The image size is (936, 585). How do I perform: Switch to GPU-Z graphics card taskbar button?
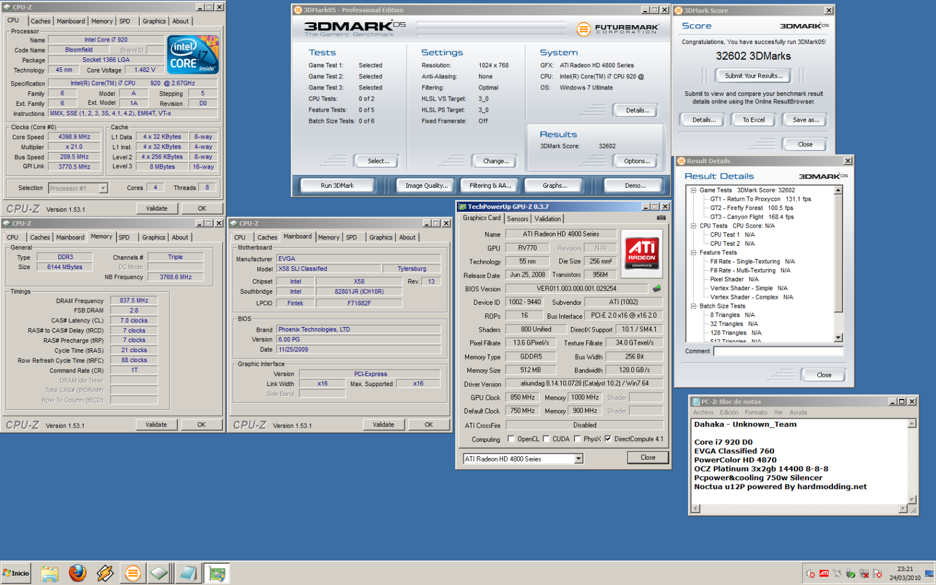217,573
